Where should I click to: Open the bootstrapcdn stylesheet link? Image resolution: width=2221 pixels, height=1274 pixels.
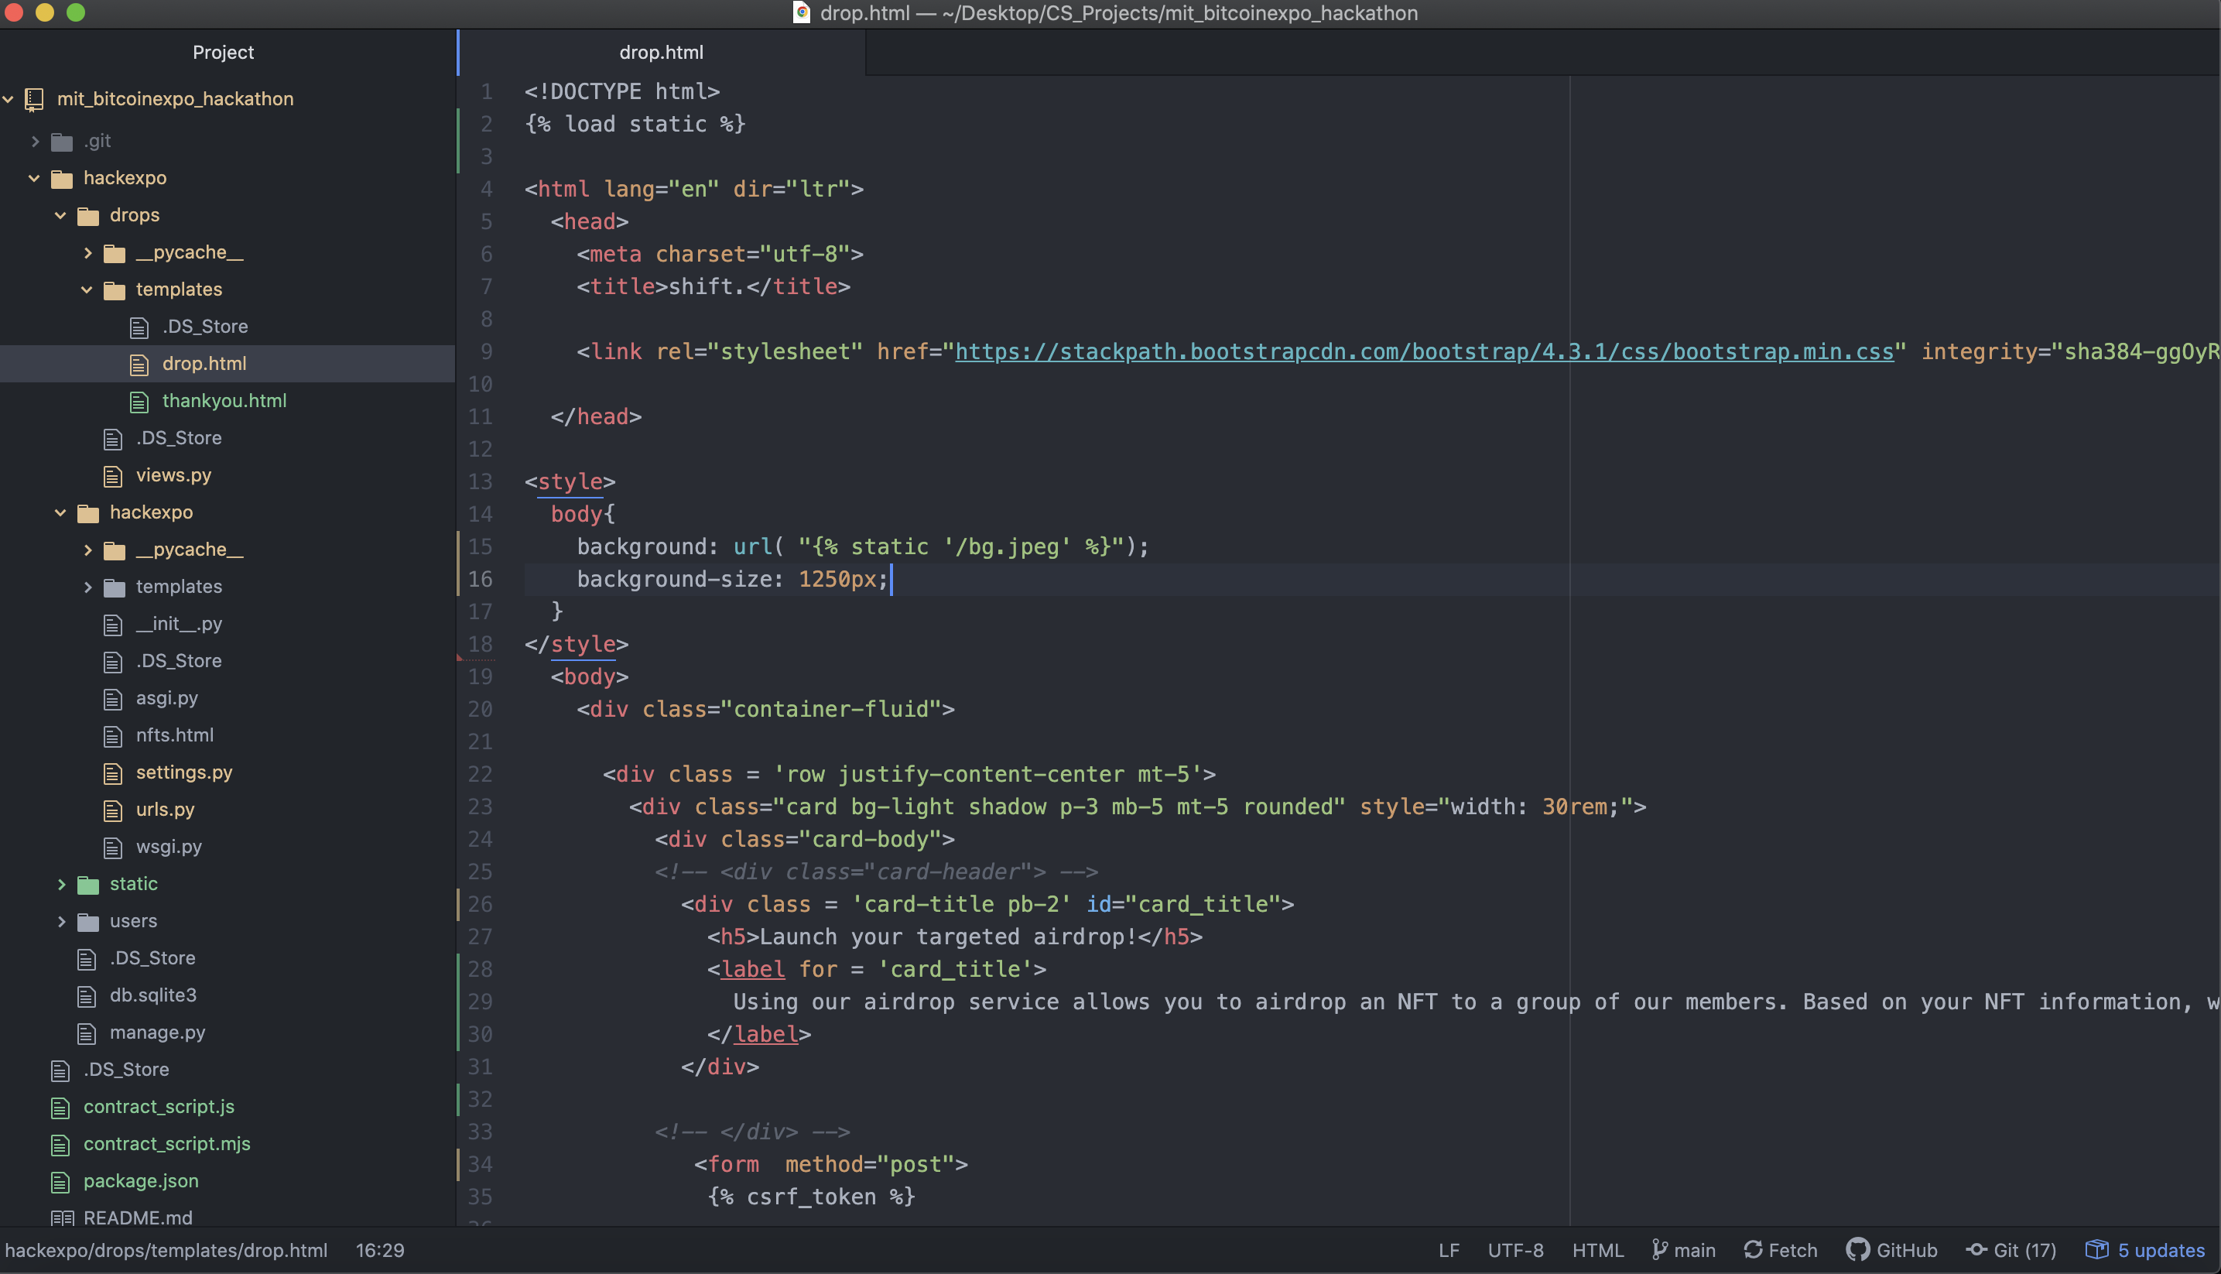[1423, 351]
